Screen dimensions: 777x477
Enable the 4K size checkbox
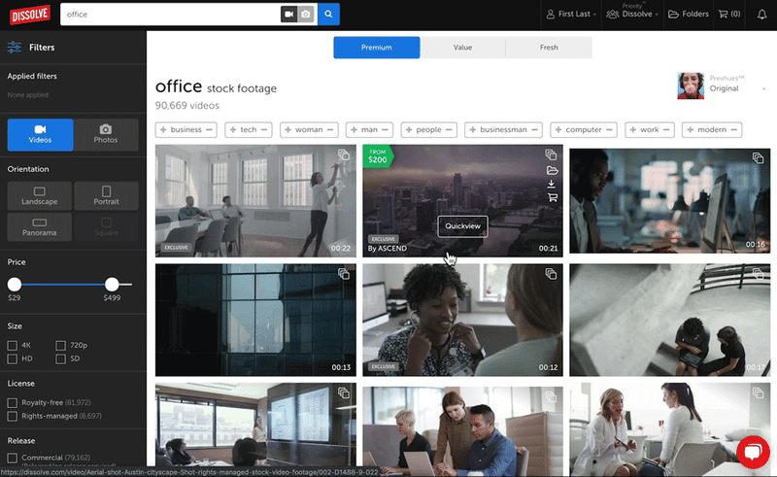point(13,345)
